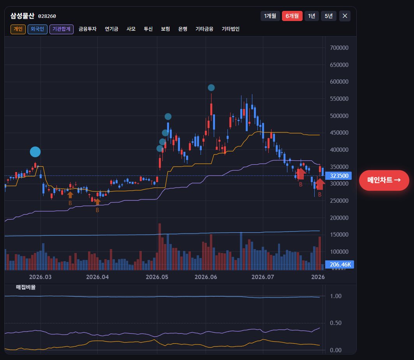Image resolution: width=414 pixels, height=360 pixels.
Task: Toggle the 외국인 investor filter
Action: pyautogui.click(x=37, y=29)
